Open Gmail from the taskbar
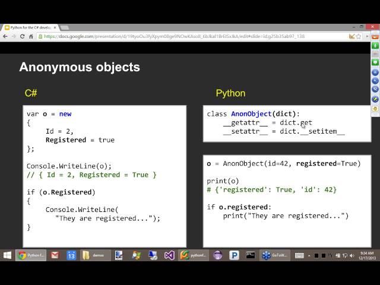The width and height of the screenshot is (380, 285). click(x=55, y=255)
